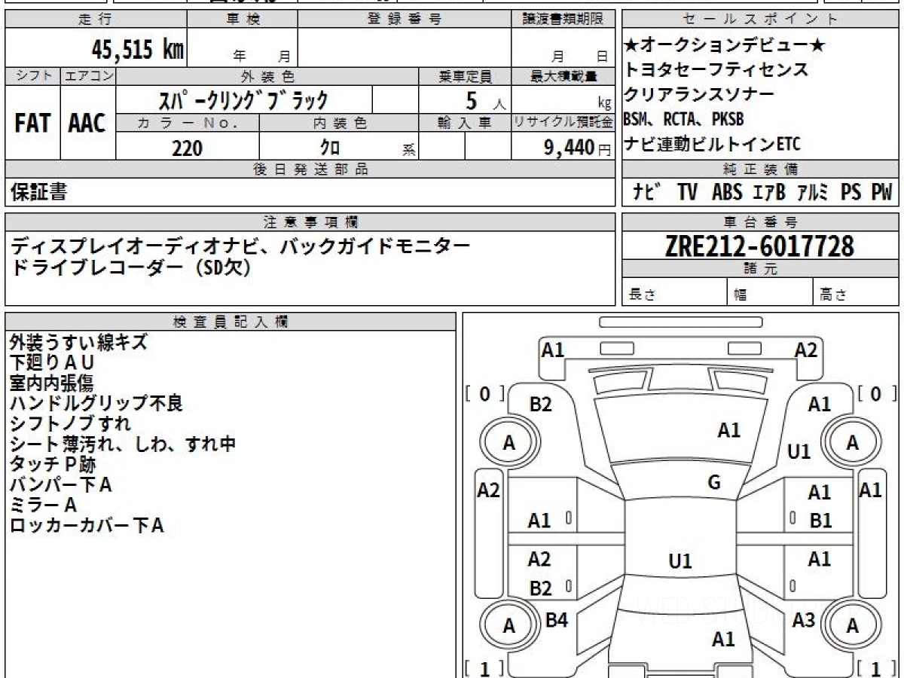Click the 下廻りAU inspector note
Screen dimensions: 904x678
click(x=52, y=363)
